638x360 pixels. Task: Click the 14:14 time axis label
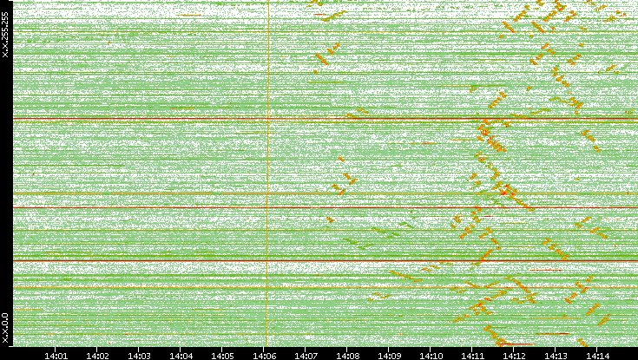(x=597, y=356)
